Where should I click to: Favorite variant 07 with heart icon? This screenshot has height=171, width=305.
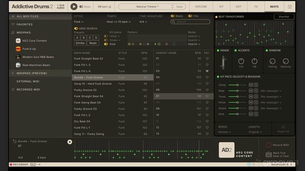tap(207, 96)
